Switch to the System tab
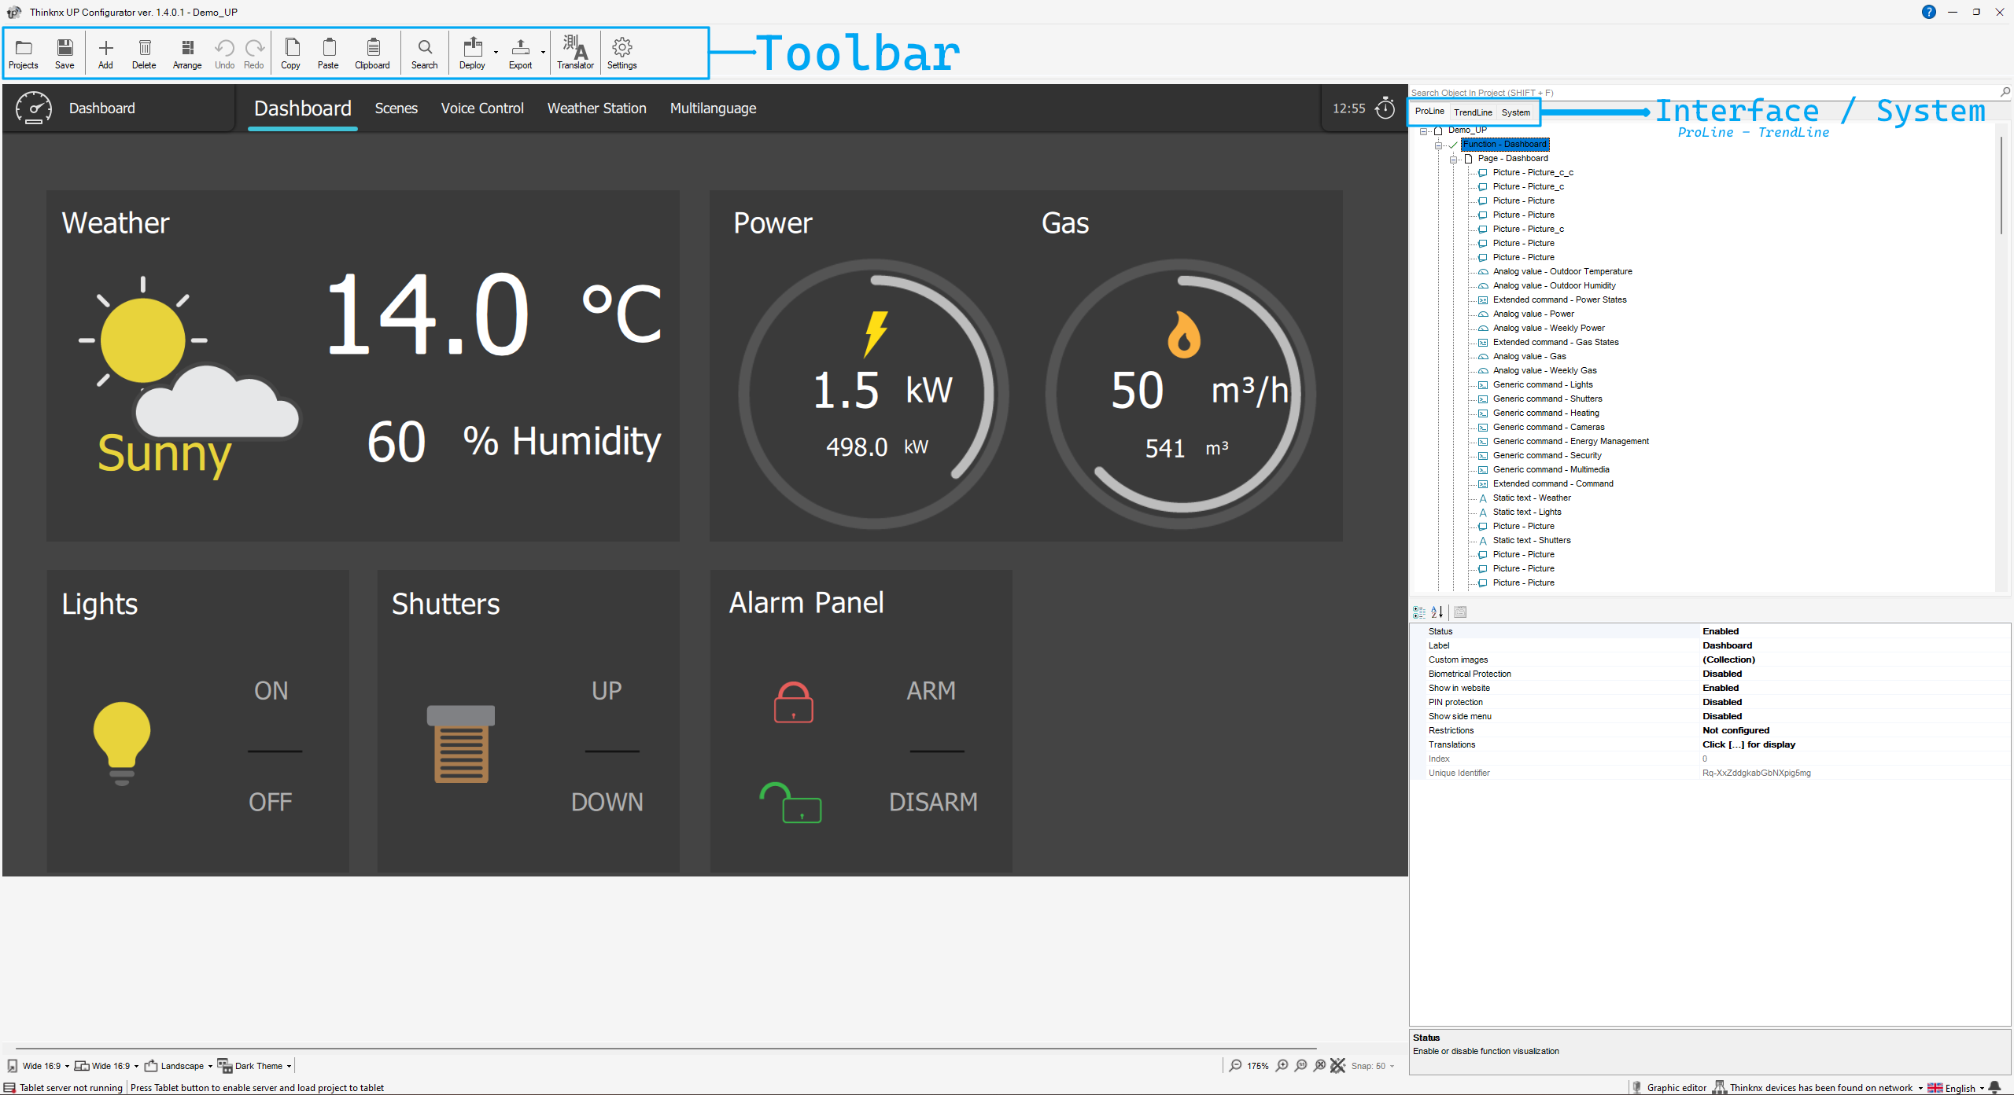Image resolution: width=2014 pixels, height=1095 pixels. pos(1515,112)
